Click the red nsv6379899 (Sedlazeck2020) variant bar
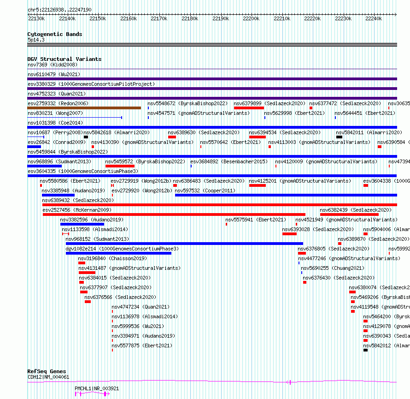 pos(249,108)
